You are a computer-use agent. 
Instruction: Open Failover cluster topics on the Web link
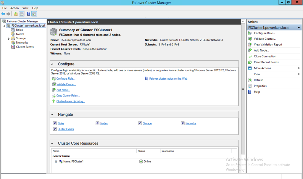[x=168, y=79]
